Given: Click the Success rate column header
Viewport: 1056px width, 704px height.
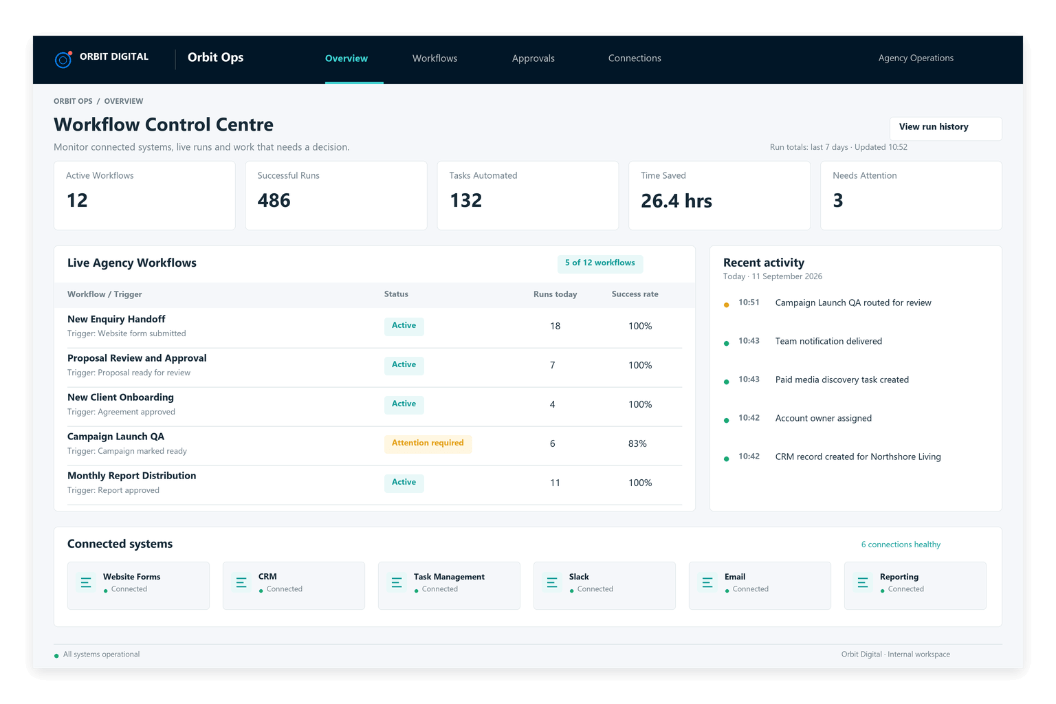Looking at the screenshot, I should (x=635, y=294).
